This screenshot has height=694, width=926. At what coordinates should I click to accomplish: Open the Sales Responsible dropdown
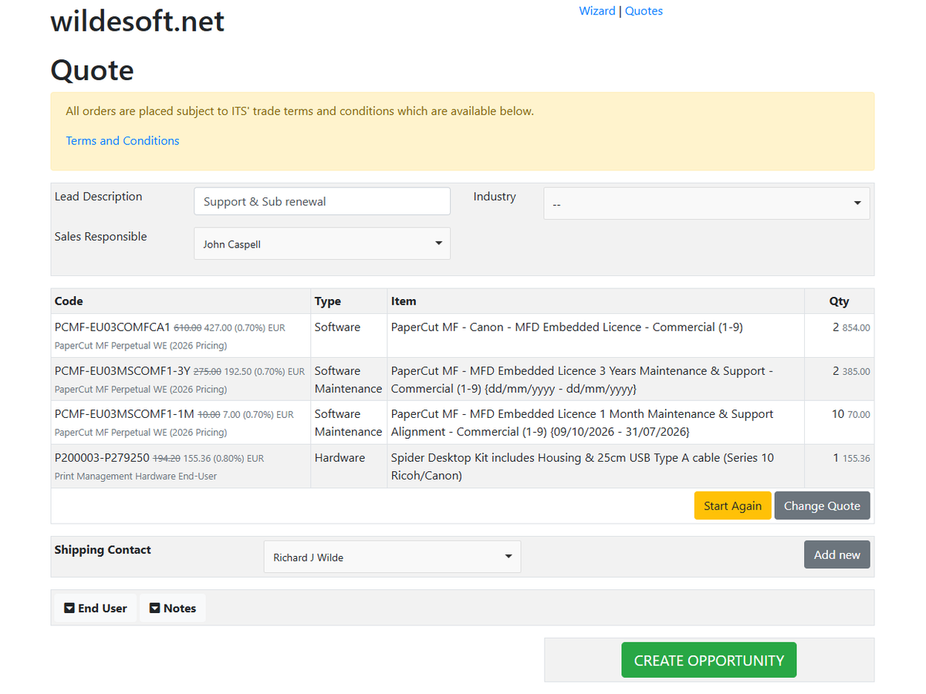[322, 244]
